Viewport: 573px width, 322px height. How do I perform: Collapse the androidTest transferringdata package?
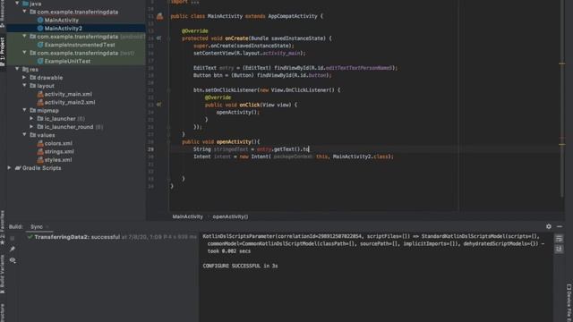tap(24, 37)
